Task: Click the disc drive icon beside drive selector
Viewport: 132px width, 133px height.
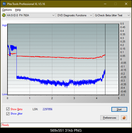Action: tap(4, 15)
